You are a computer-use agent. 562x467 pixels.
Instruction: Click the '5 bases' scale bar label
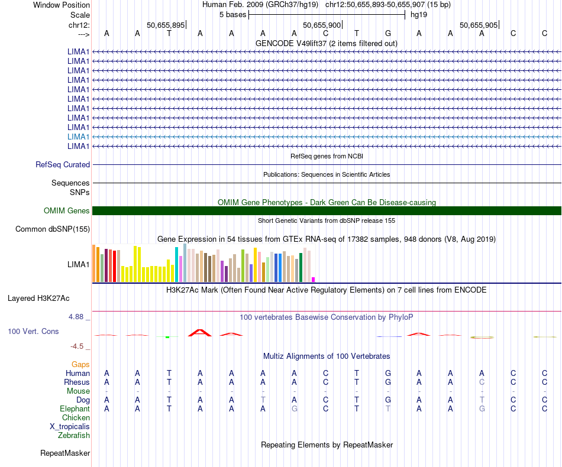233,15
